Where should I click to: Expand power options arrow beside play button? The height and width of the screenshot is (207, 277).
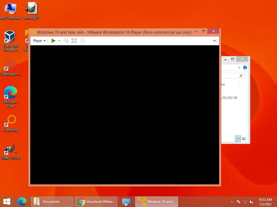(x=59, y=41)
